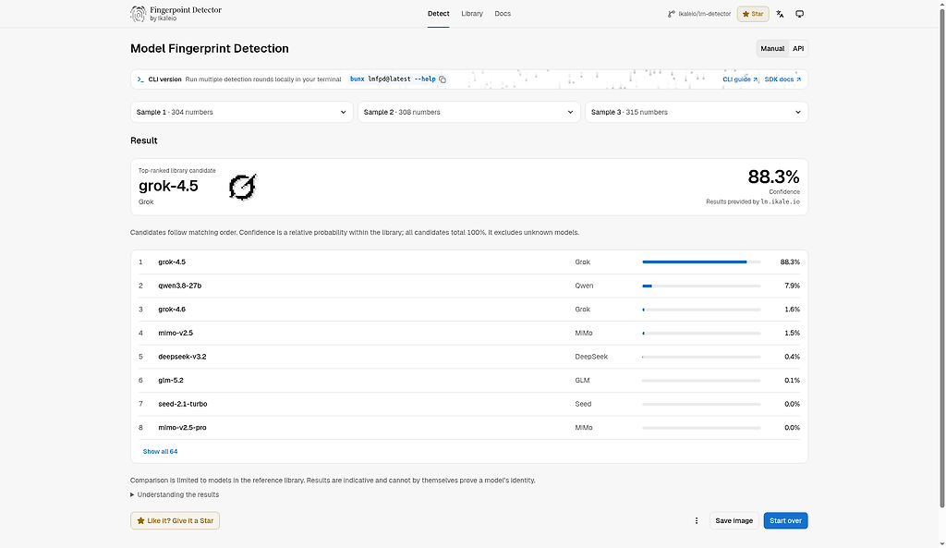Viewport: 946px width, 548px height.
Task: Click the Start over button
Action: [x=785, y=521]
